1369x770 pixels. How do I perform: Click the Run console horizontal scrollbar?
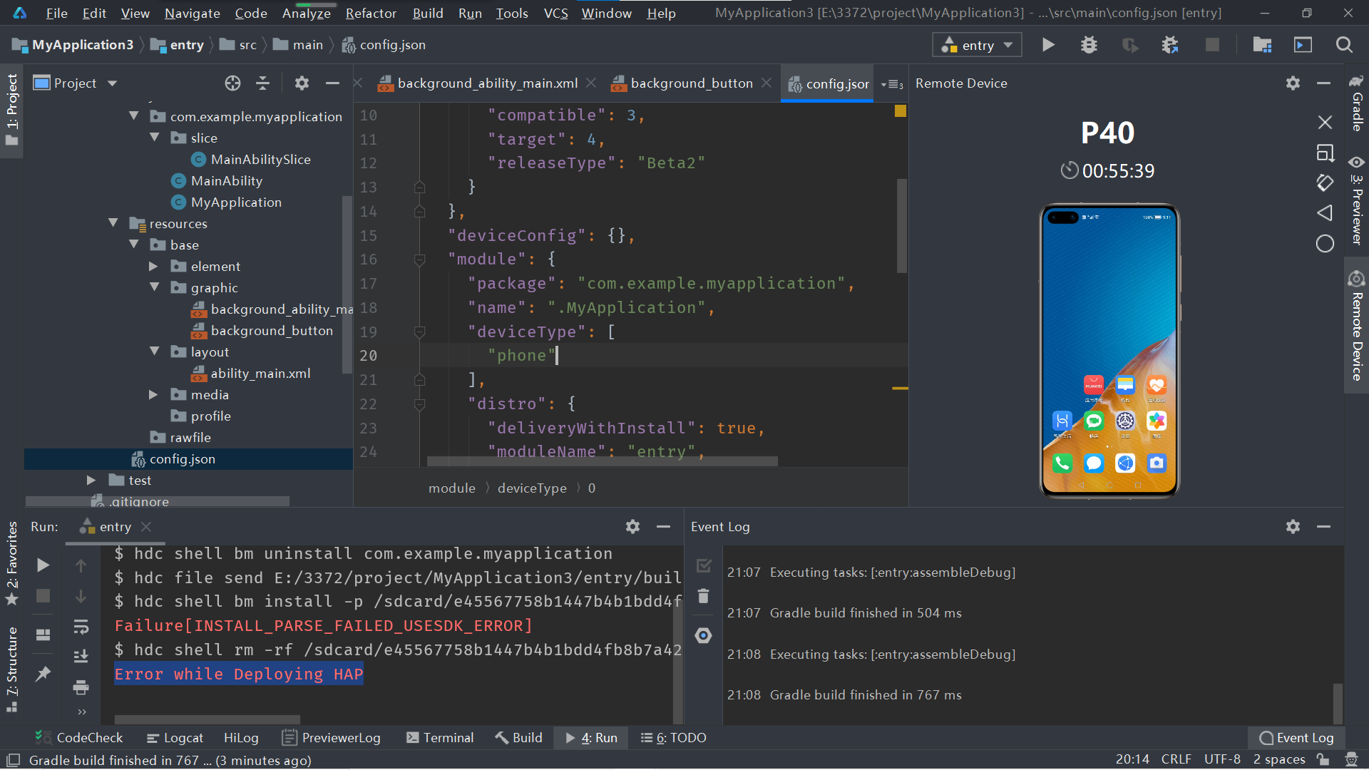coord(207,719)
